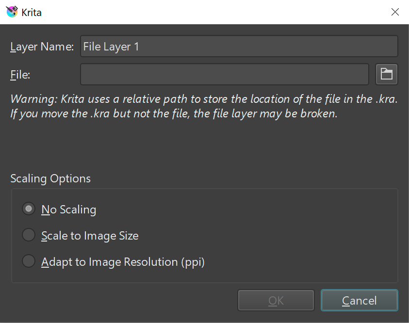409x323 pixels.
Task: Click the Scaling Options group heading
Action: pyautogui.click(x=50, y=178)
